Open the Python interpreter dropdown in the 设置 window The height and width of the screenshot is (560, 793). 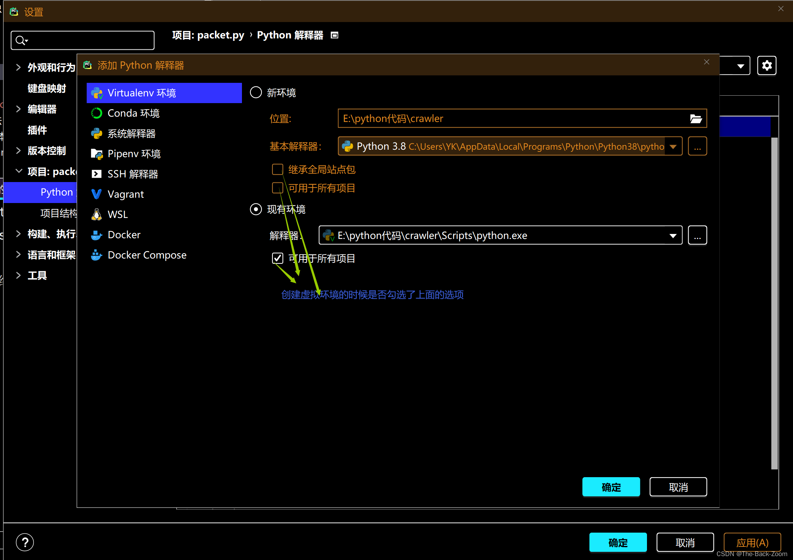[740, 66]
